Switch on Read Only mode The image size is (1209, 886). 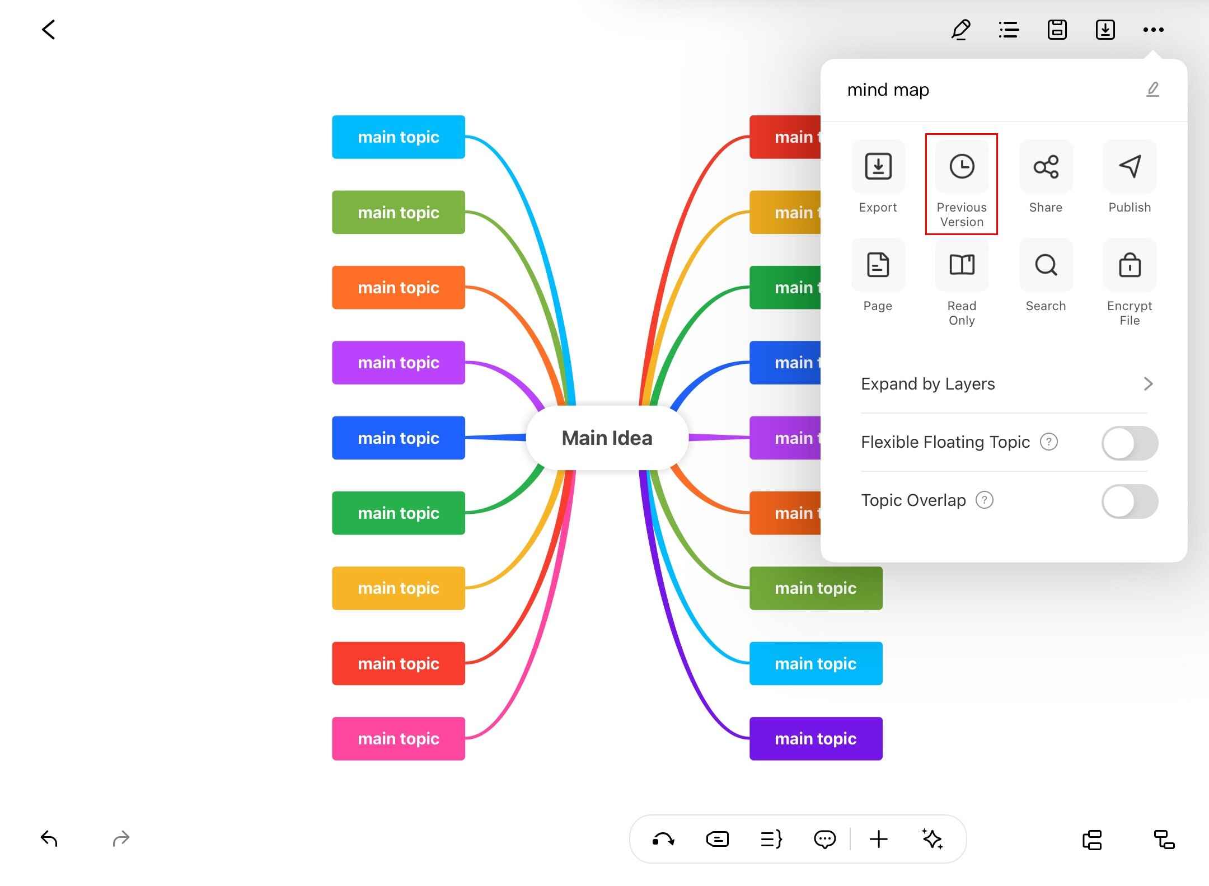962,265
